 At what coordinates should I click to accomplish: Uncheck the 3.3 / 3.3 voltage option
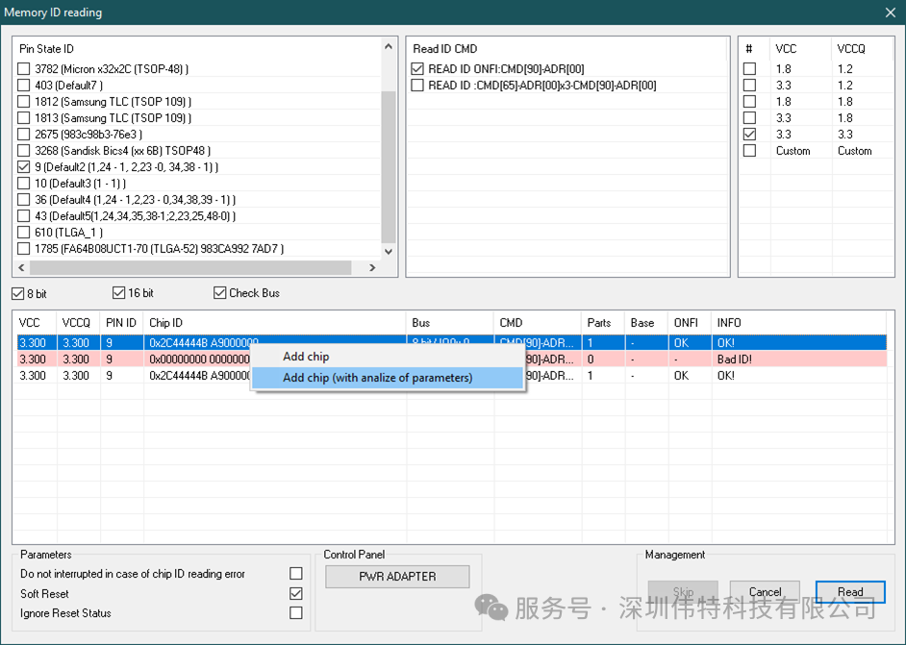click(749, 135)
